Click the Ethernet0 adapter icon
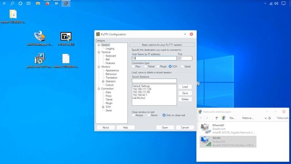 click(206, 128)
